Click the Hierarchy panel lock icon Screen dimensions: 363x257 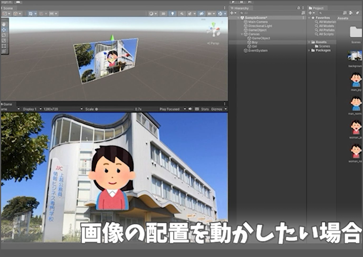(x=298, y=8)
